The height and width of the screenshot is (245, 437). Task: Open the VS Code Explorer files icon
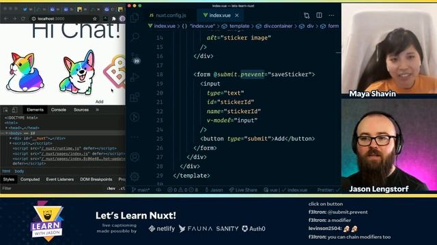tap(135, 18)
